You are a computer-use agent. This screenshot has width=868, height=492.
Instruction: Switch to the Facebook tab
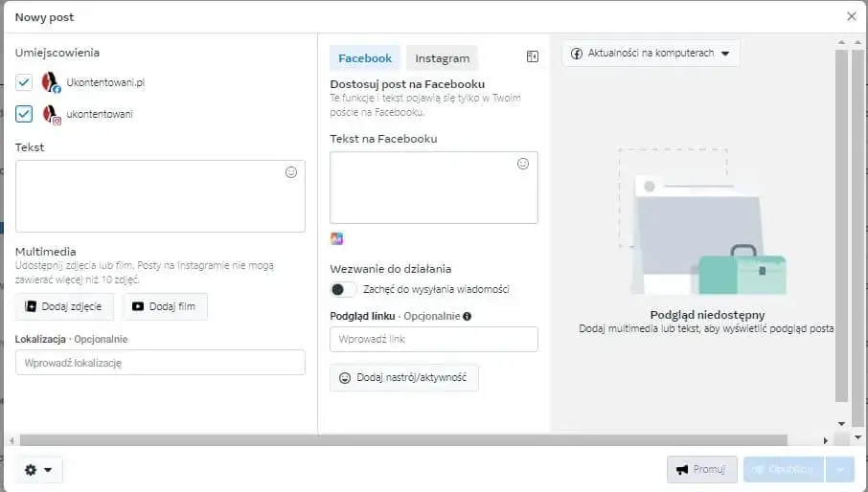pyautogui.click(x=365, y=58)
